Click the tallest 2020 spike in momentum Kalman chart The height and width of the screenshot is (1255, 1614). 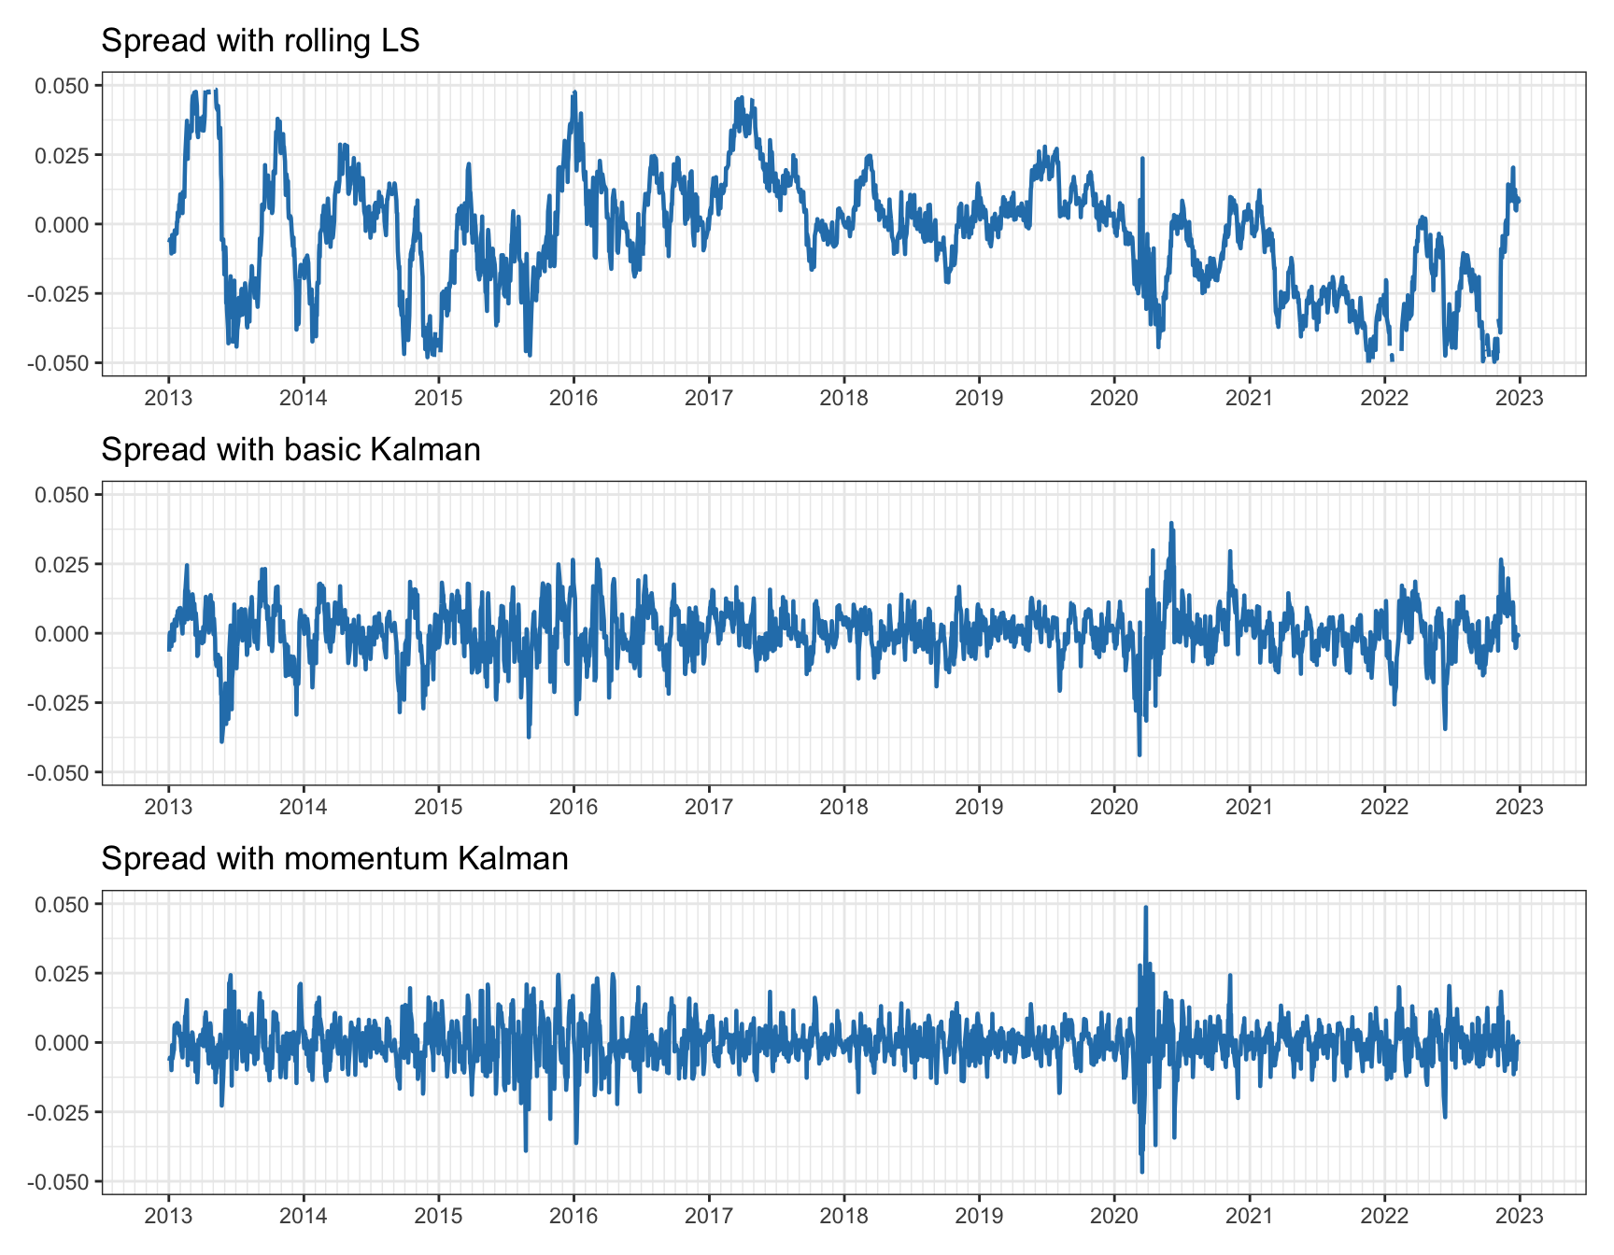1146,908
